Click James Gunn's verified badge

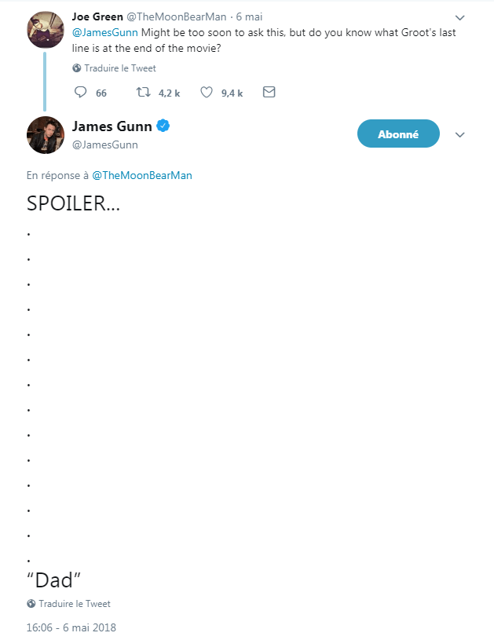(163, 126)
